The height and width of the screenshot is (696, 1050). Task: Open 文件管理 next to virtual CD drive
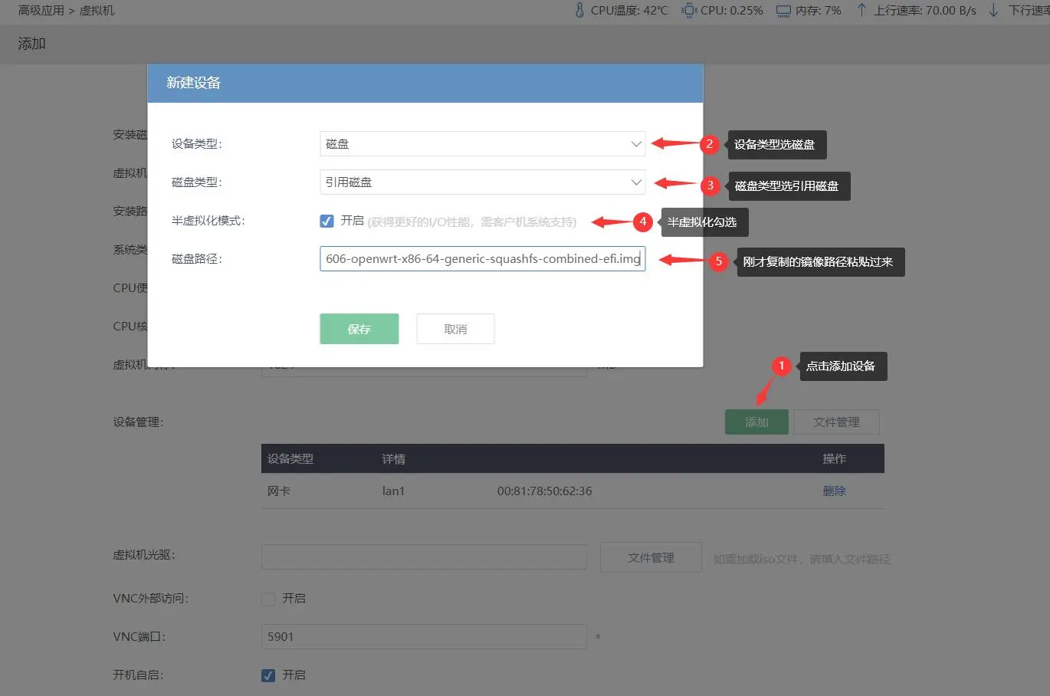651,558
